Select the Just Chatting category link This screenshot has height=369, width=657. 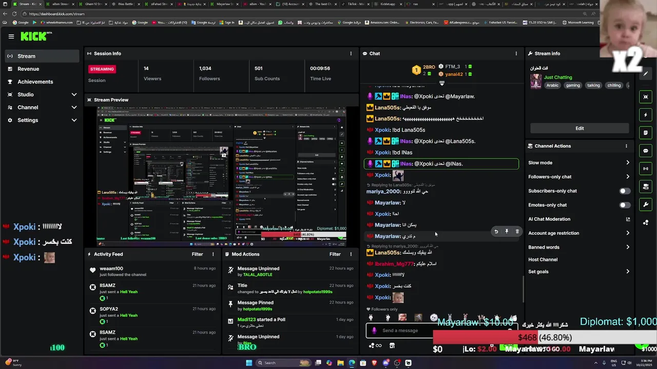558,77
